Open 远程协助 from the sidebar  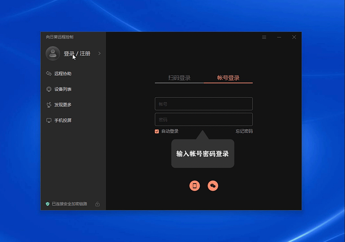[x=63, y=74]
